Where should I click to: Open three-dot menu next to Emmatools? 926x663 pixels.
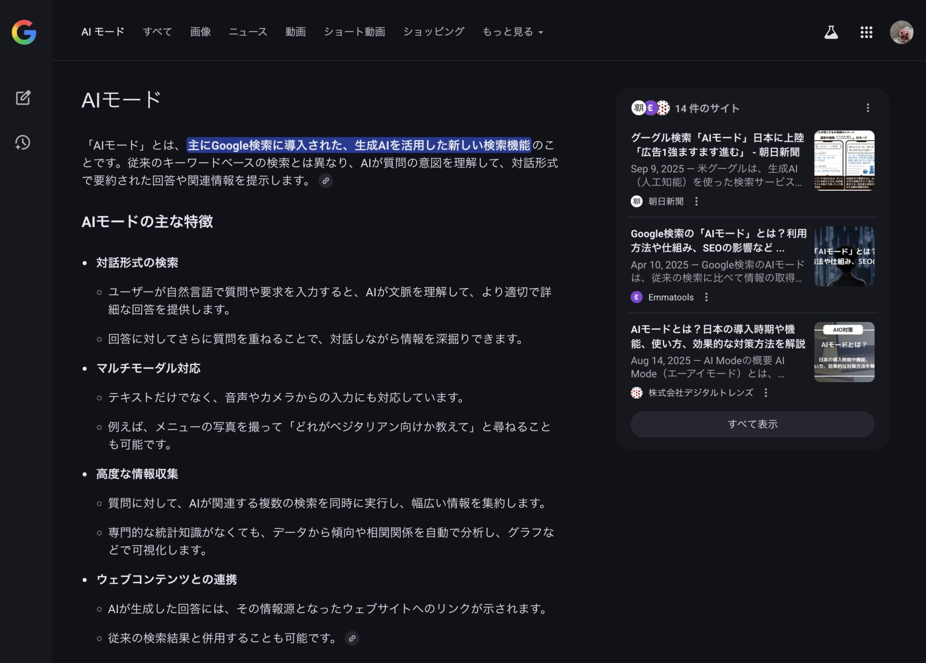point(706,297)
